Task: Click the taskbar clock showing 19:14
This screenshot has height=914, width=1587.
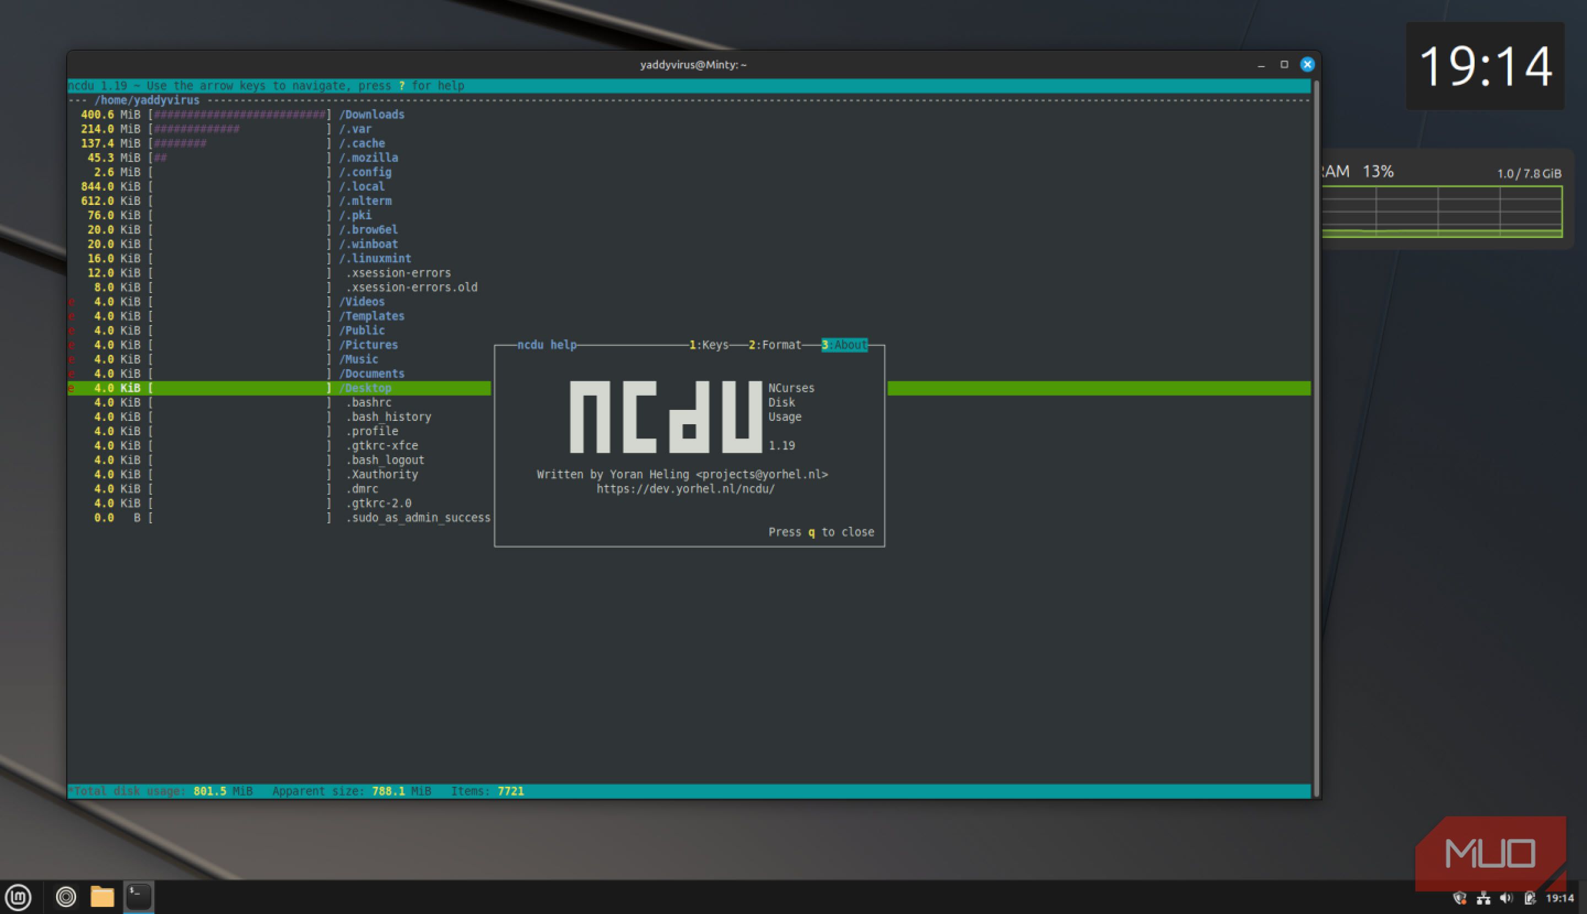Action: point(1560,899)
